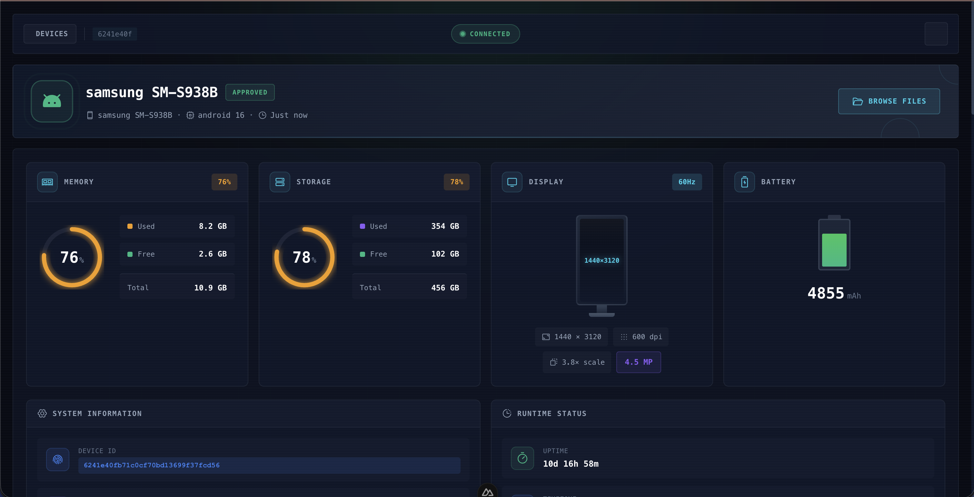
Task: Click the Display card monitor icon
Action: click(512, 182)
